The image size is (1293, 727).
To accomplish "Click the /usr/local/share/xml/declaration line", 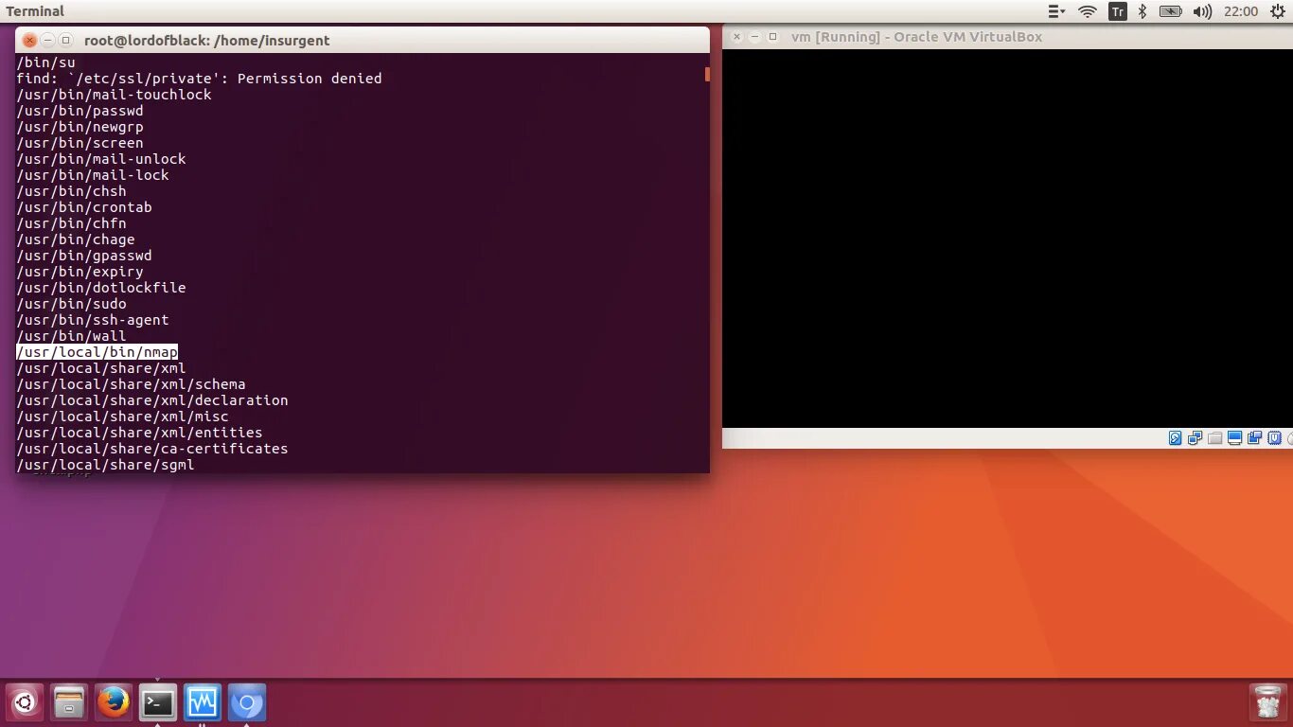I will coord(152,400).
